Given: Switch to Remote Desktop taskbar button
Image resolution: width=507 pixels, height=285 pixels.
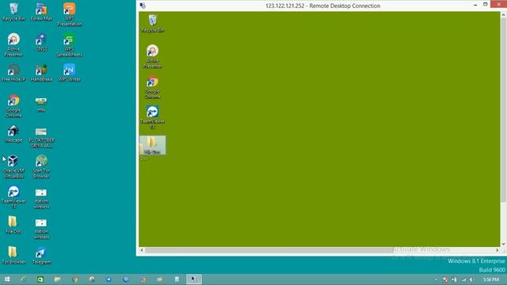Looking at the screenshot, I should click(x=194, y=279).
